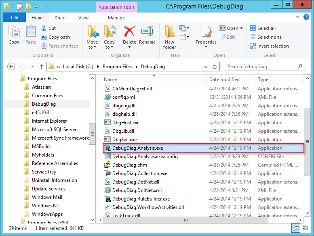Screen dimensions: 314x236
Task: Click the Back navigation arrow
Action: (11, 67)
